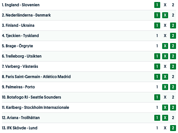This screenshot has width=178, height=133.
Task: Select 1 for IFK Skövde - Lund
Action: point(157,128)
